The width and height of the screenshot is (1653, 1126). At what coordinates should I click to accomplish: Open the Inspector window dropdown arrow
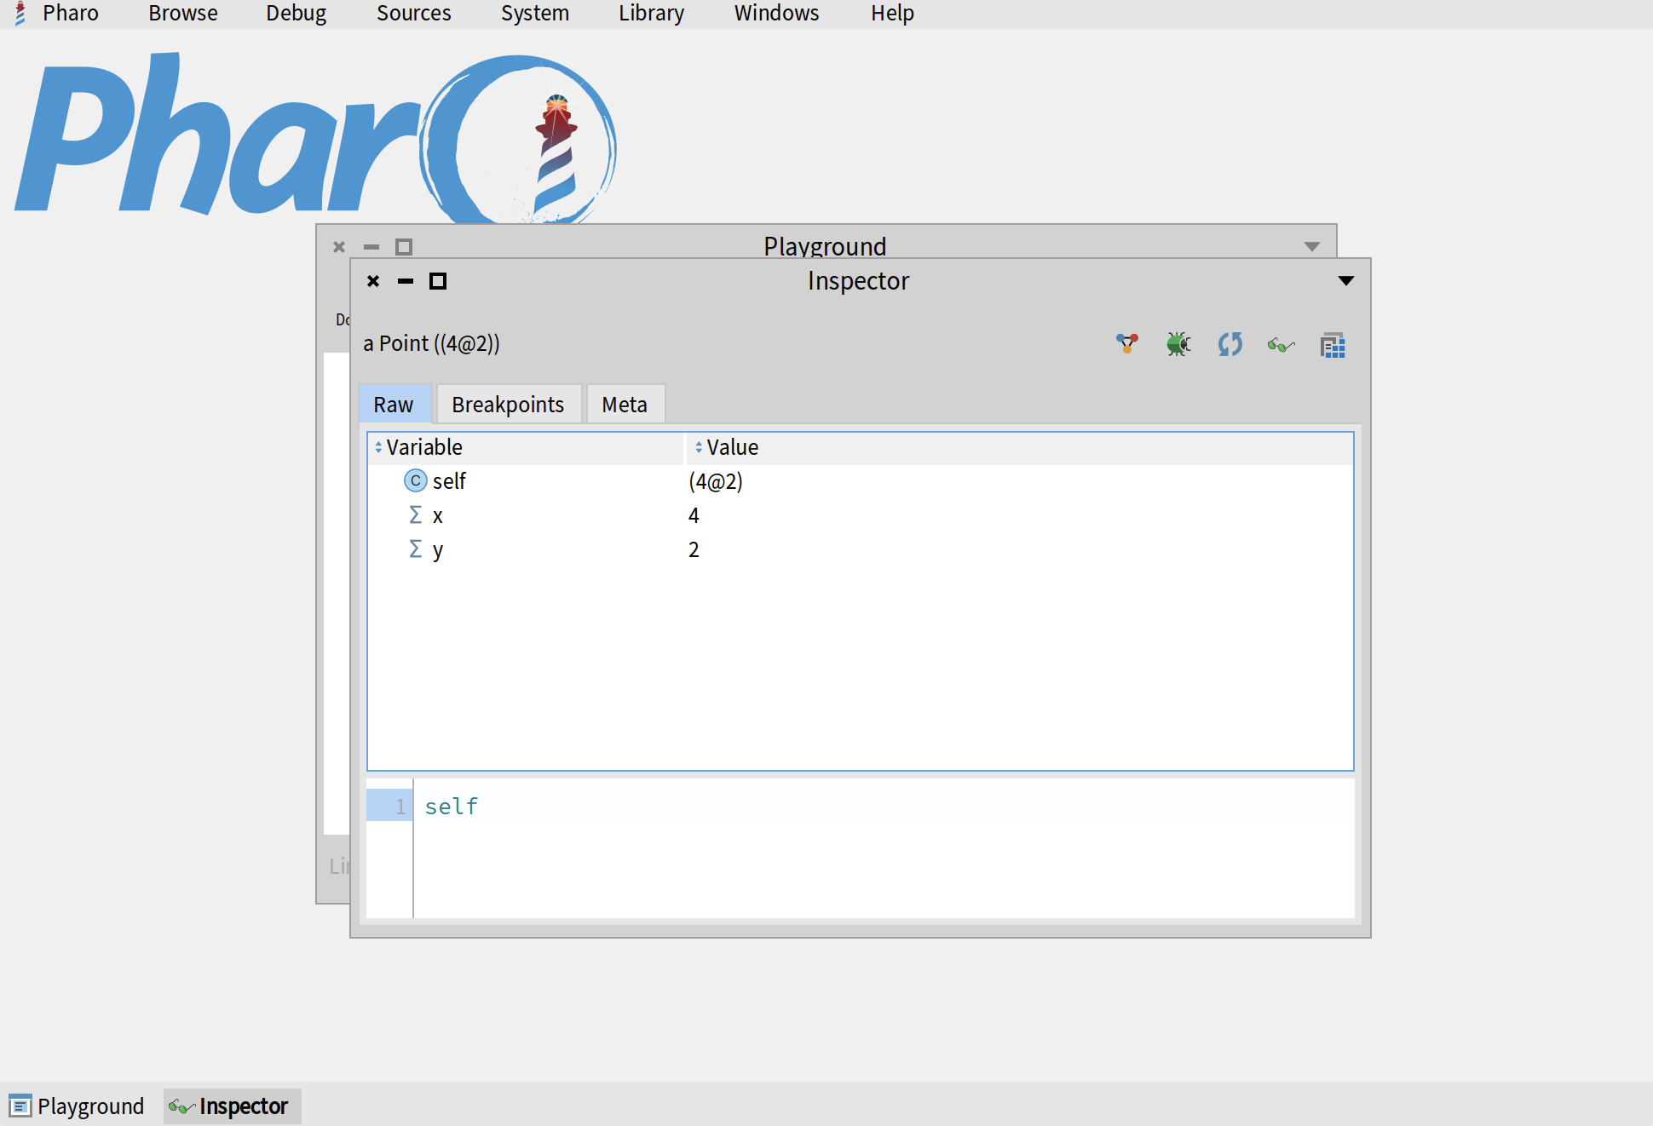point(1345,281)
